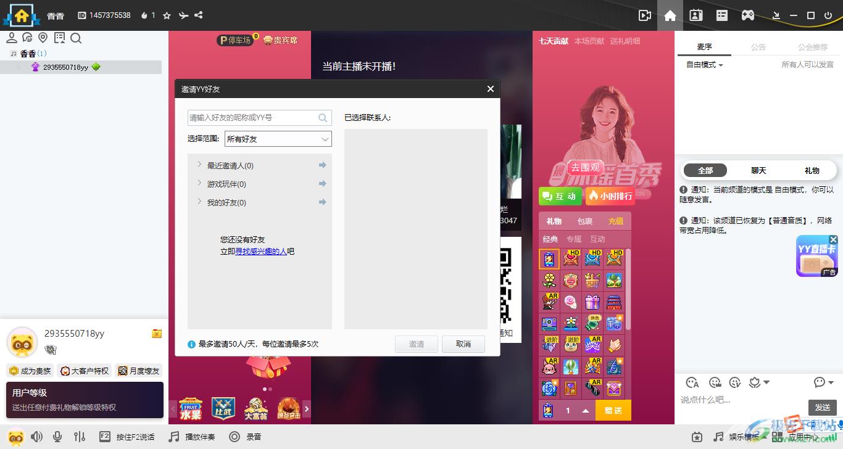This screenshot has height=449, width=843.
Task: Add all 游戏玩伴 with arrow icon
Action: (x=322, y=184)
